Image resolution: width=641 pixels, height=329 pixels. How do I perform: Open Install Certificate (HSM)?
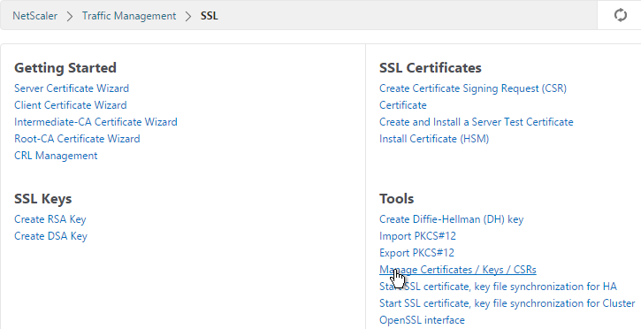tap(434, 139)
